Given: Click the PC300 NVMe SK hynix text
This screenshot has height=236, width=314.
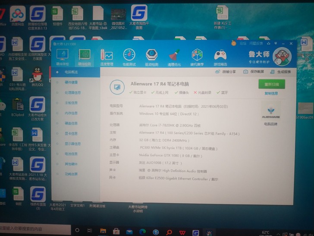Looking at the screenshot, I should 179,148.
